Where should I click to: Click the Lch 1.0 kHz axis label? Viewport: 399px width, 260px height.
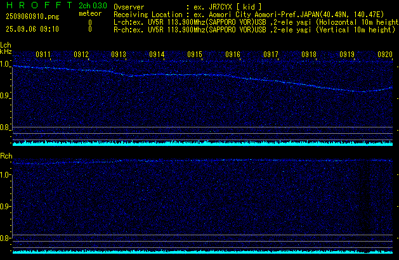point(4,64)
